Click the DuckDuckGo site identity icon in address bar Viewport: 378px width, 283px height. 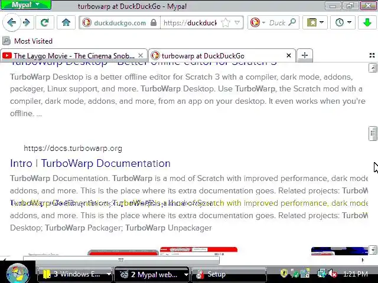point(87,22)
